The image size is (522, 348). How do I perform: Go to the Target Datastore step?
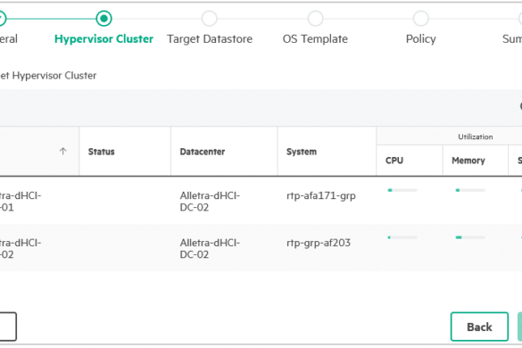(x=210, y=39)
